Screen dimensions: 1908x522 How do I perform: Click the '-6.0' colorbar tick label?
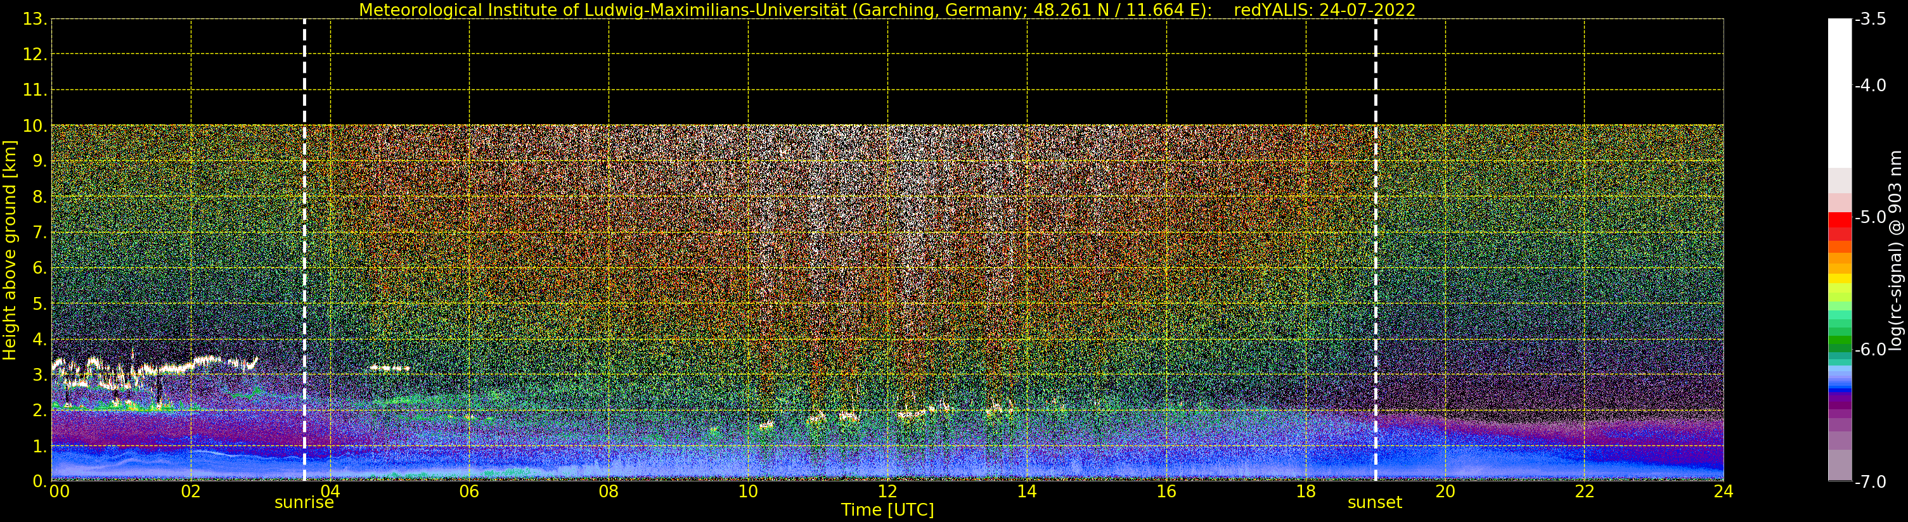(1870, 350)
